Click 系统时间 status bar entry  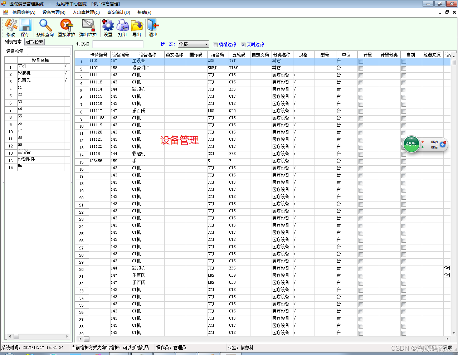[x=33, y=347]
